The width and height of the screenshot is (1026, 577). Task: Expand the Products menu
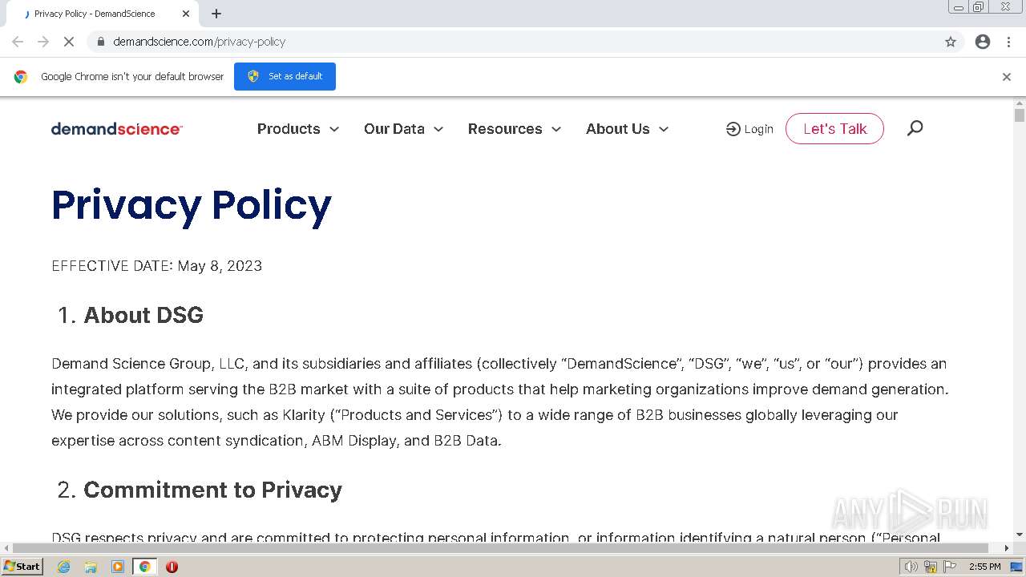pyautogui.click(x=298, y=129)
